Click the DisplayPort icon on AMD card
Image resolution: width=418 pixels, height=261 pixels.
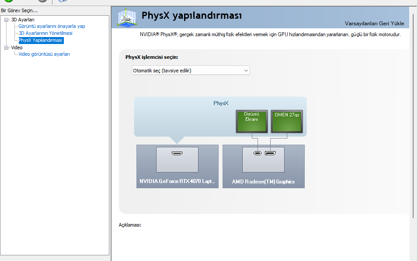tap(270, 153)
